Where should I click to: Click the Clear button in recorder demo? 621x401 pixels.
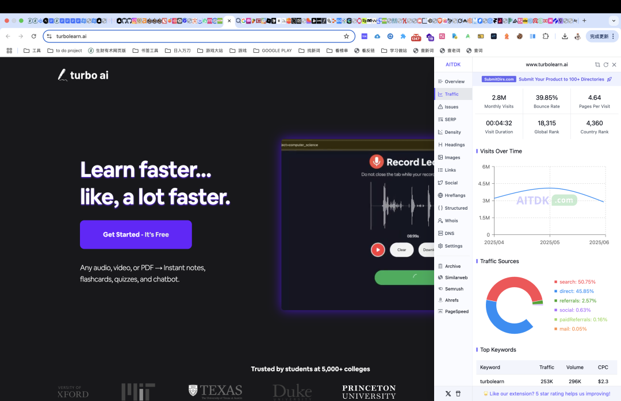pos(401,250)
